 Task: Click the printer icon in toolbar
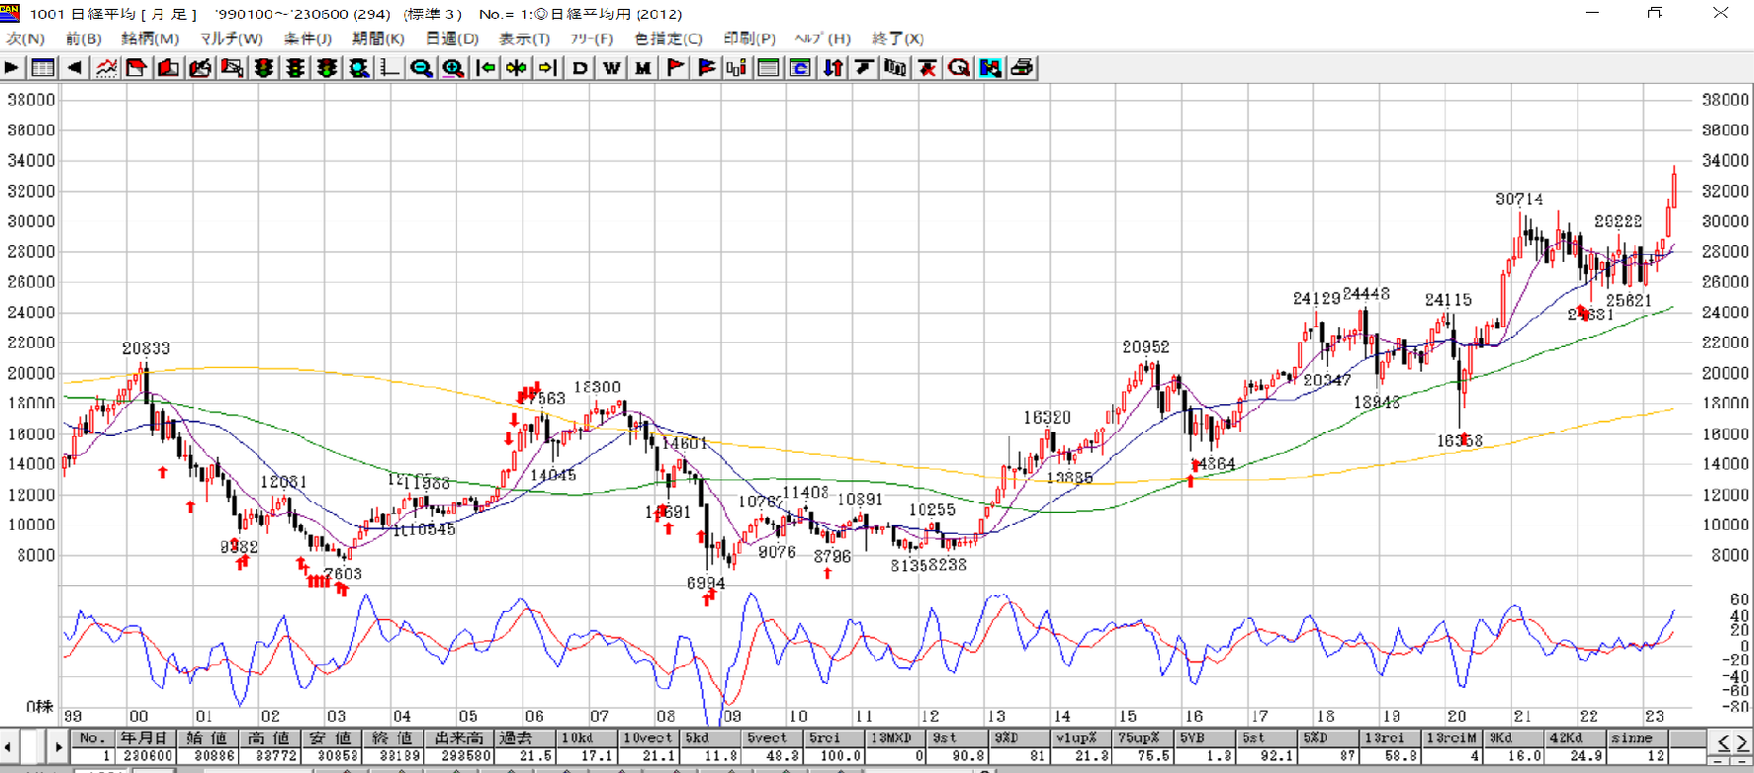pyautogui.click(x=1021, y=67)
